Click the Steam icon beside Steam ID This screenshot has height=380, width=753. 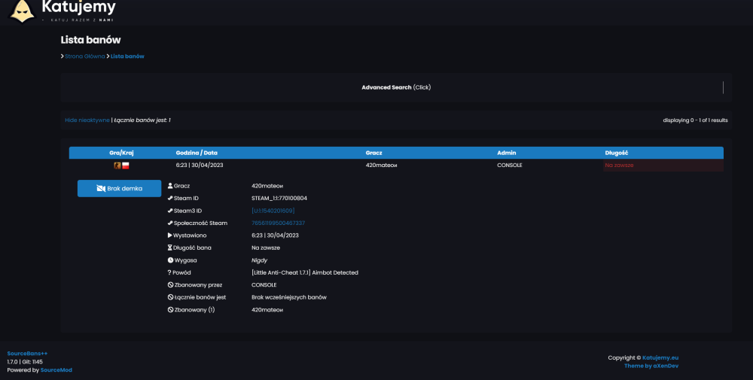coord(170,198)
